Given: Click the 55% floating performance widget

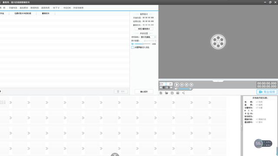Looking at the screenshot, I should [263, 143].
